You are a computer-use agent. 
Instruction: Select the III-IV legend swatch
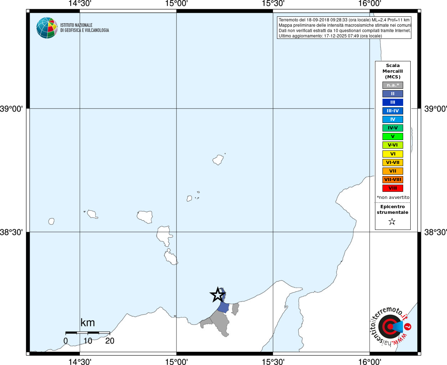[393, 111]
